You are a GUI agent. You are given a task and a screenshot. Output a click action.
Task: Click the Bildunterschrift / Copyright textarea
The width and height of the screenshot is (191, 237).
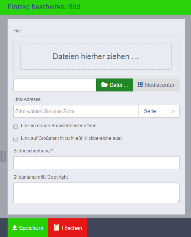point(96,193)
